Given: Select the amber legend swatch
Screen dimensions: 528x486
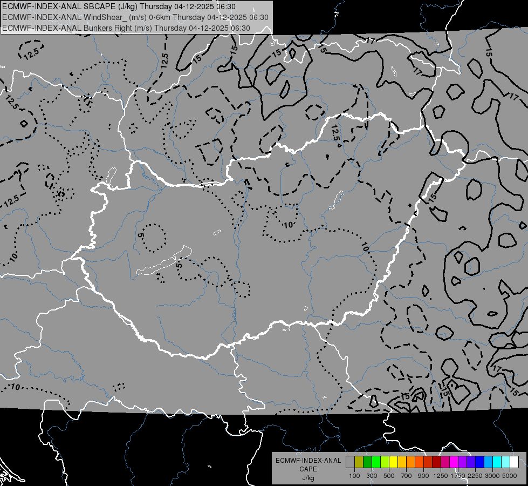Looking at the screenshot, I should tap(402, 462).
